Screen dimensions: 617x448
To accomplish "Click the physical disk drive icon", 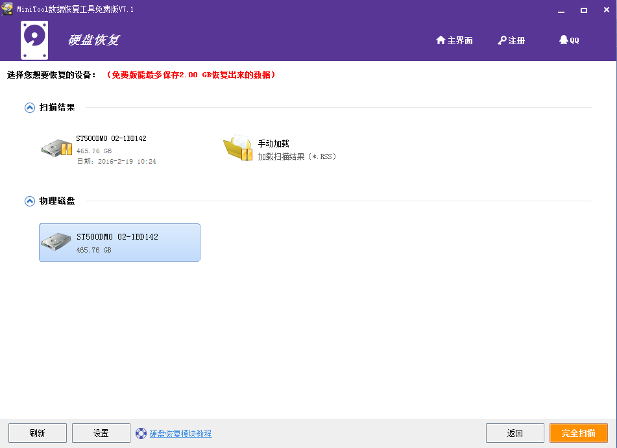I will [56, 242].
